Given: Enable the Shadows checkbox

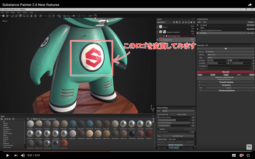Looking at the screenshot, I should (158, 129).
